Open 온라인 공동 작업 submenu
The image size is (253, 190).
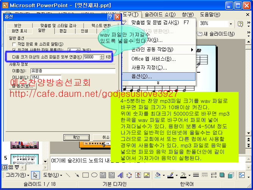point(158,49)
